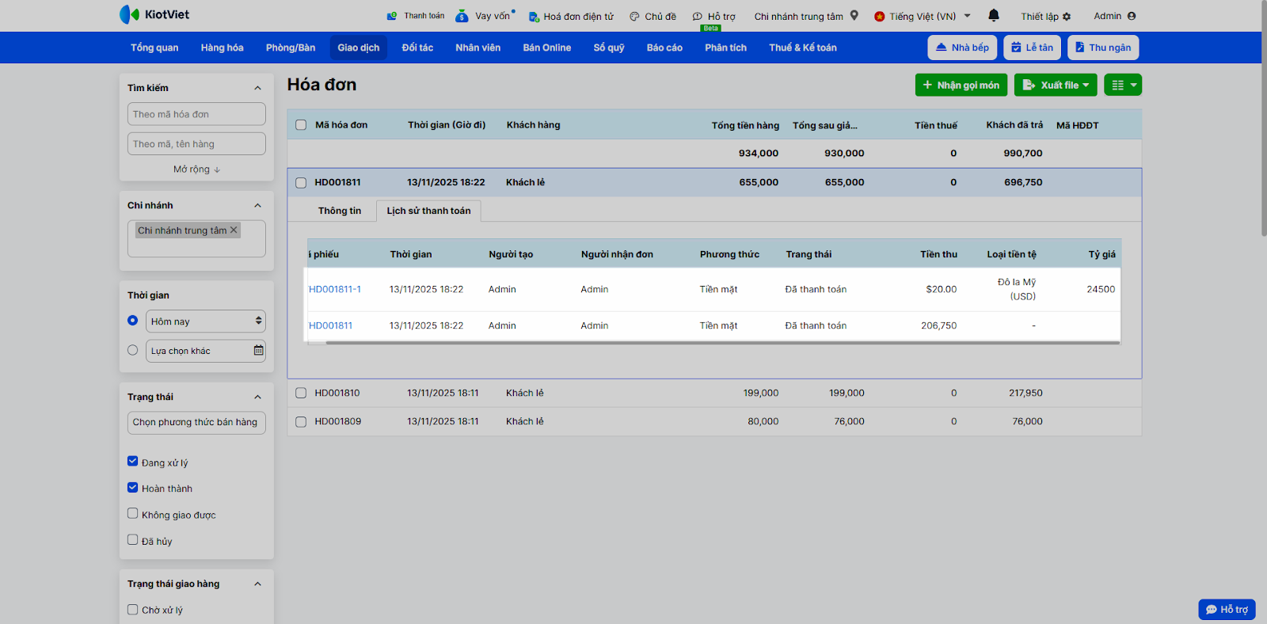The width and height of the screenshot is (1267, 624).
Task: Click the Nhận gọi món button
Action: coord(961,85)
